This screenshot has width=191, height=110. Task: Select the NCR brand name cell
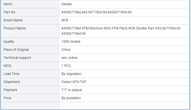pos(124,20)
